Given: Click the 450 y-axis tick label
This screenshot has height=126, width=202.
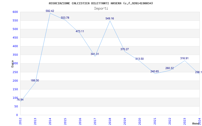Looking at the screenshot, I should point(15,38).
